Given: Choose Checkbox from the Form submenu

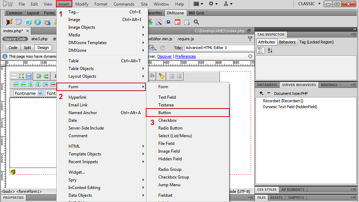Looking at the screenshot, I should pyautogui.click(x=187, y=120).
